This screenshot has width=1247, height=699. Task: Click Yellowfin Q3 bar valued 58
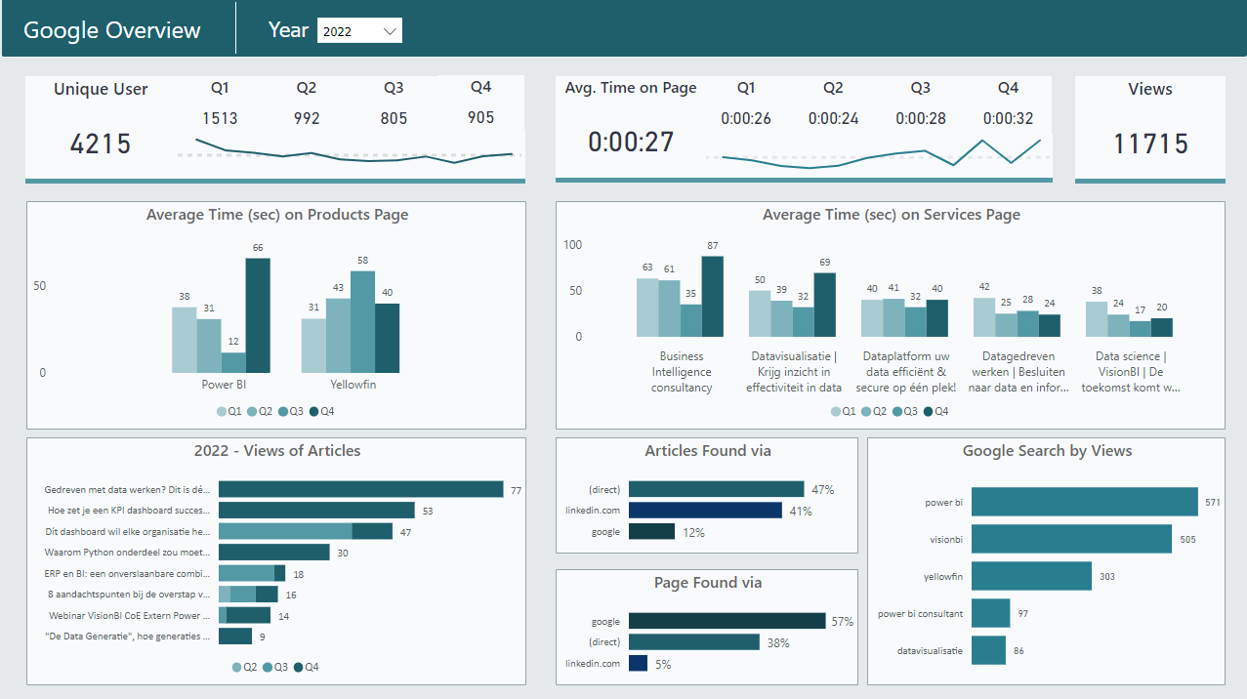[362, 321]
